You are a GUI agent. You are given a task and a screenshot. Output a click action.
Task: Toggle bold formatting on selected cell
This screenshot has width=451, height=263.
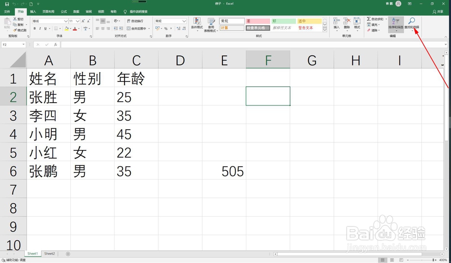[34, 28]
